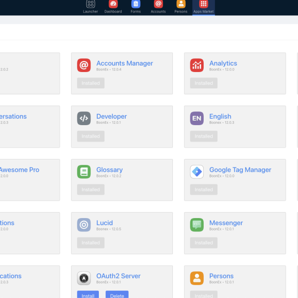Click the green Glossary icon
298x298 pixels.
coord(84,172)
